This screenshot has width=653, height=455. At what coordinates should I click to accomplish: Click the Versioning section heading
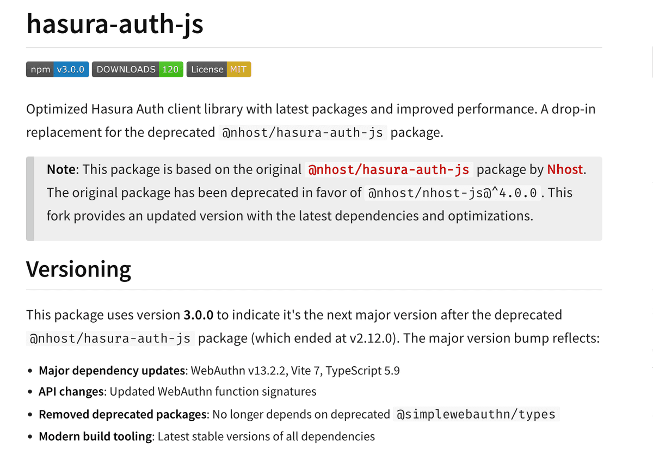click(x=78, y=269)
